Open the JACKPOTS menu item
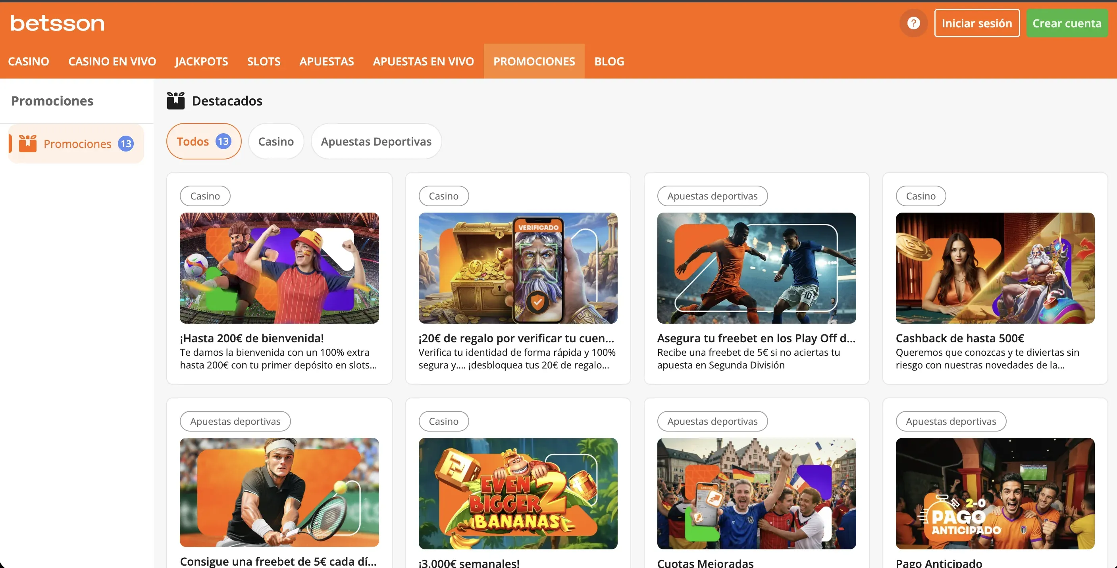1117x568 pixels. [202, 61]
